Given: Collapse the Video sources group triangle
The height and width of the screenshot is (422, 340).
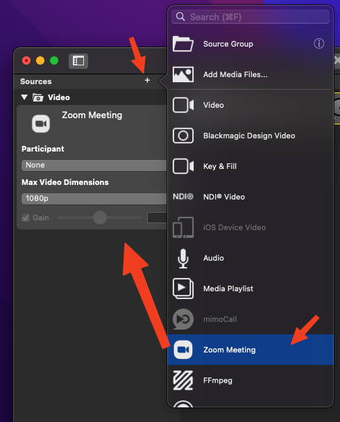Looking at the screenshot, I should coord(24,97).
